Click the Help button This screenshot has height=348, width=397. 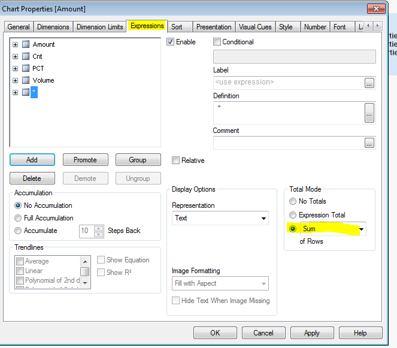(360, 333)
